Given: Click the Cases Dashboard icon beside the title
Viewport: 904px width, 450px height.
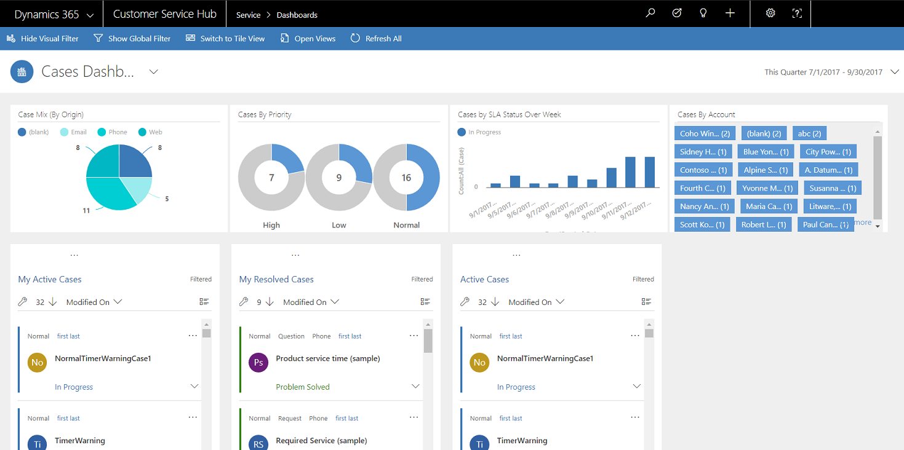Looking at the screenshot, I should coord(22,71).
